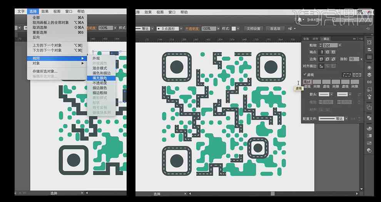The width and height of the screenshot is (381, 202).
Task: Open the Align panel icon in right dock
Action: [x=369, y=50]
